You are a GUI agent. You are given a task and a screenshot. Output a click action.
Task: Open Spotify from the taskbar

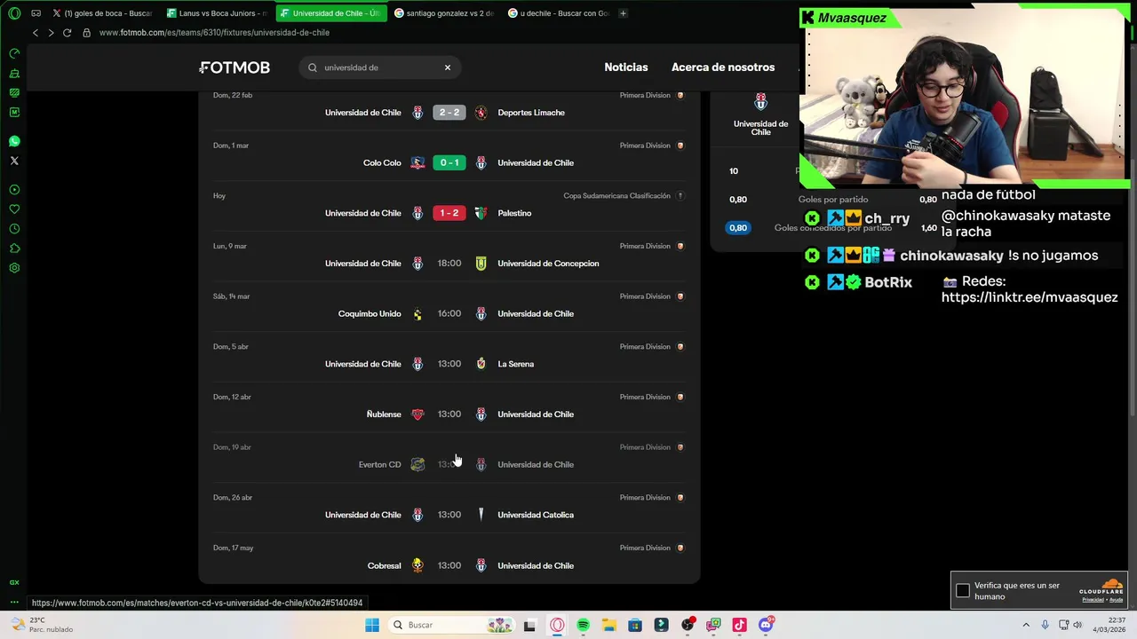[583, 625]
